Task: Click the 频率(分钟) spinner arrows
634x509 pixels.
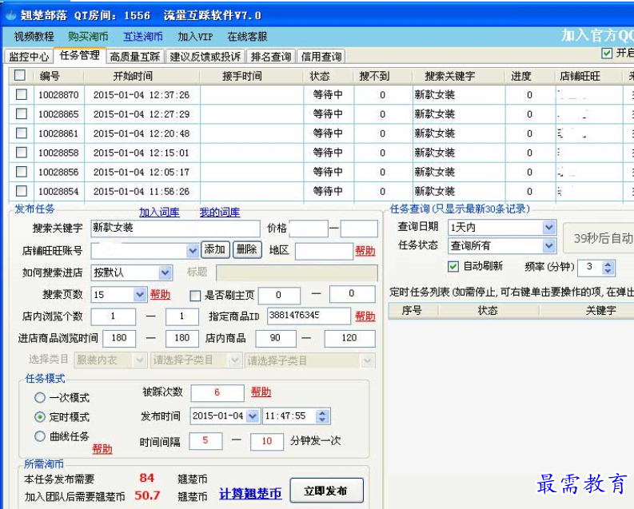Action: (608, 268)
